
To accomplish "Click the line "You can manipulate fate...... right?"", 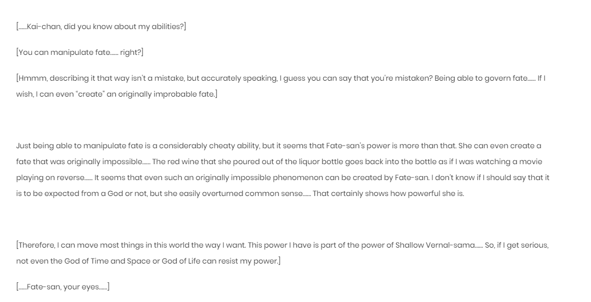I will [80, 52].
